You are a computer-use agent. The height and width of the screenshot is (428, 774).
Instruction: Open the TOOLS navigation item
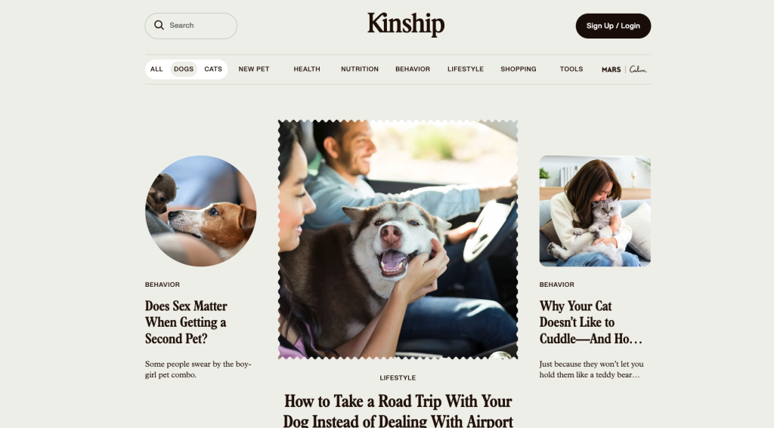571,69
